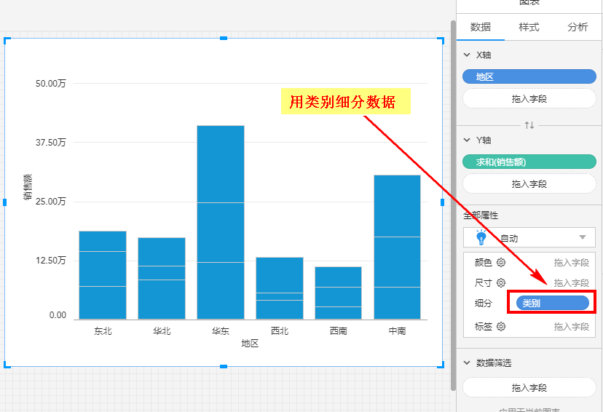The height and width of the screenshot is (412, 603).
Task: Click the 拖入字段 box under 数据筛选
Action: point(529,388)
